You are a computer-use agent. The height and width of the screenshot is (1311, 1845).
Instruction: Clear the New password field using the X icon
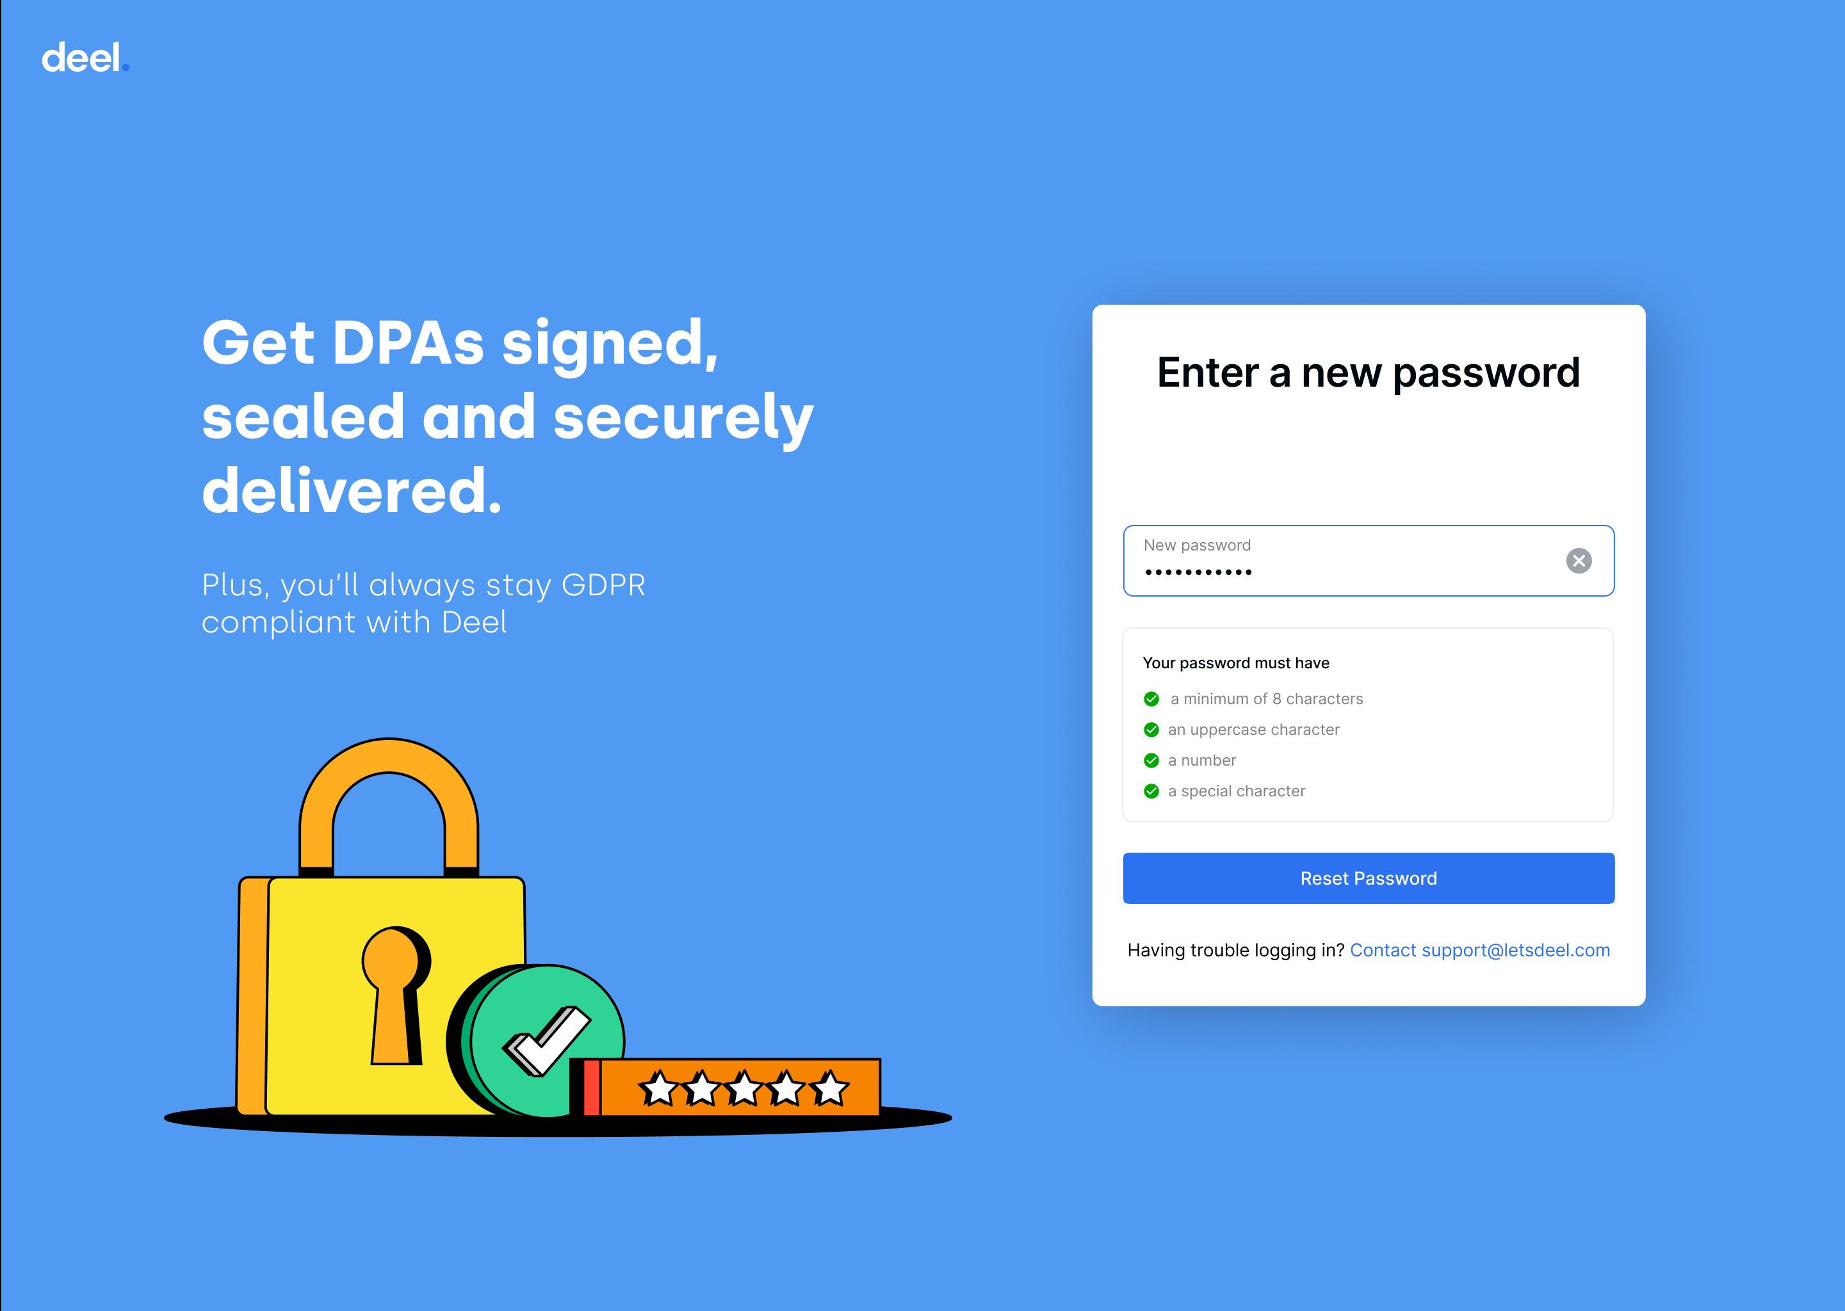click(x=1579, y=560)
